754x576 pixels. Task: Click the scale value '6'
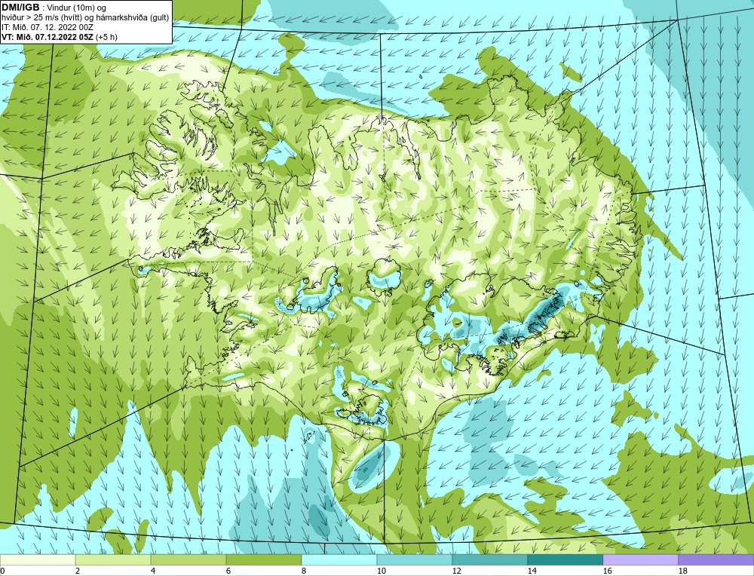click(x=228, y=571)
